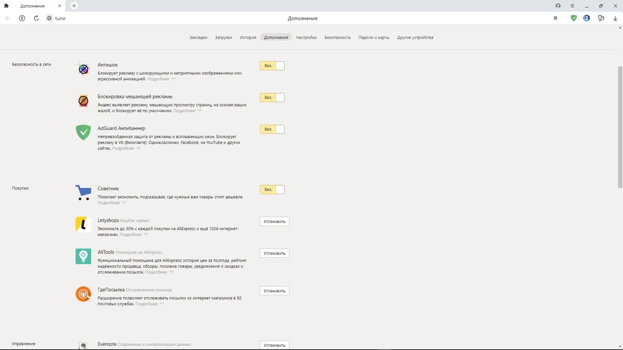Turn off the Советник switch
This screenshot has width=623, height=350.
coord(272,189)
